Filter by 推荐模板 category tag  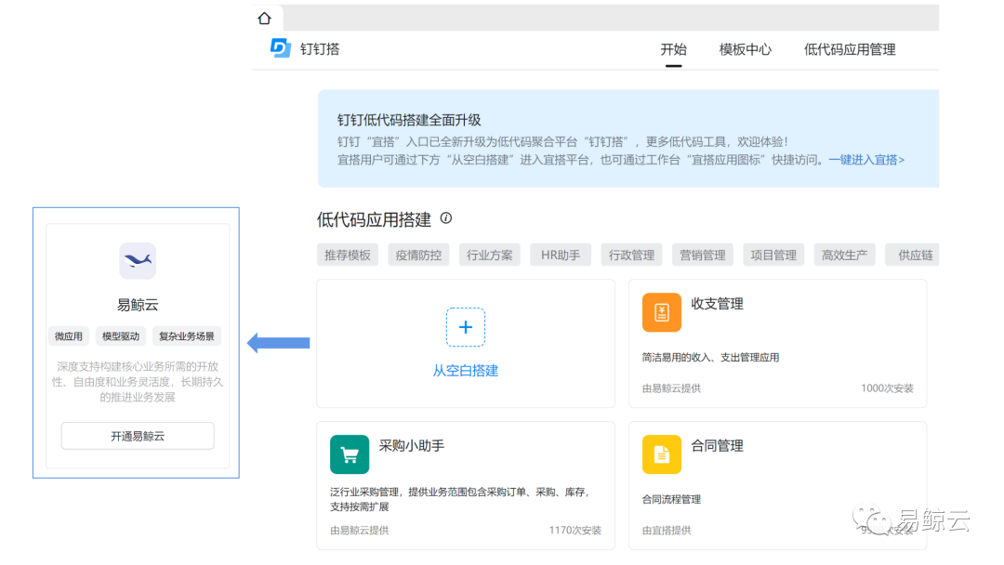pos(348,255)
